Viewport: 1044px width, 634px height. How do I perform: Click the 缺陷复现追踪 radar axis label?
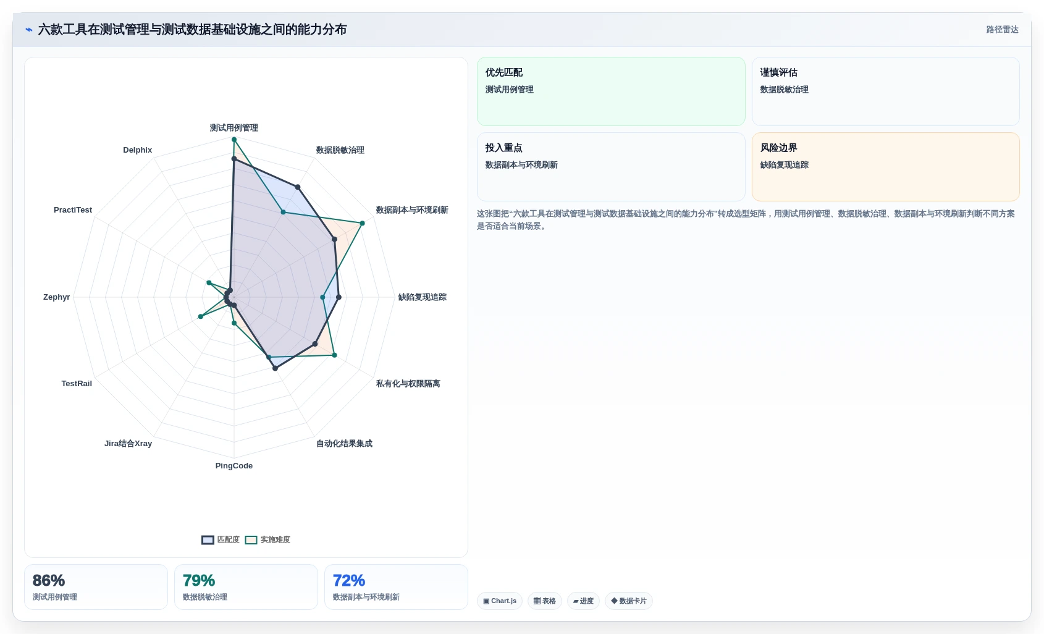(423, 297)
